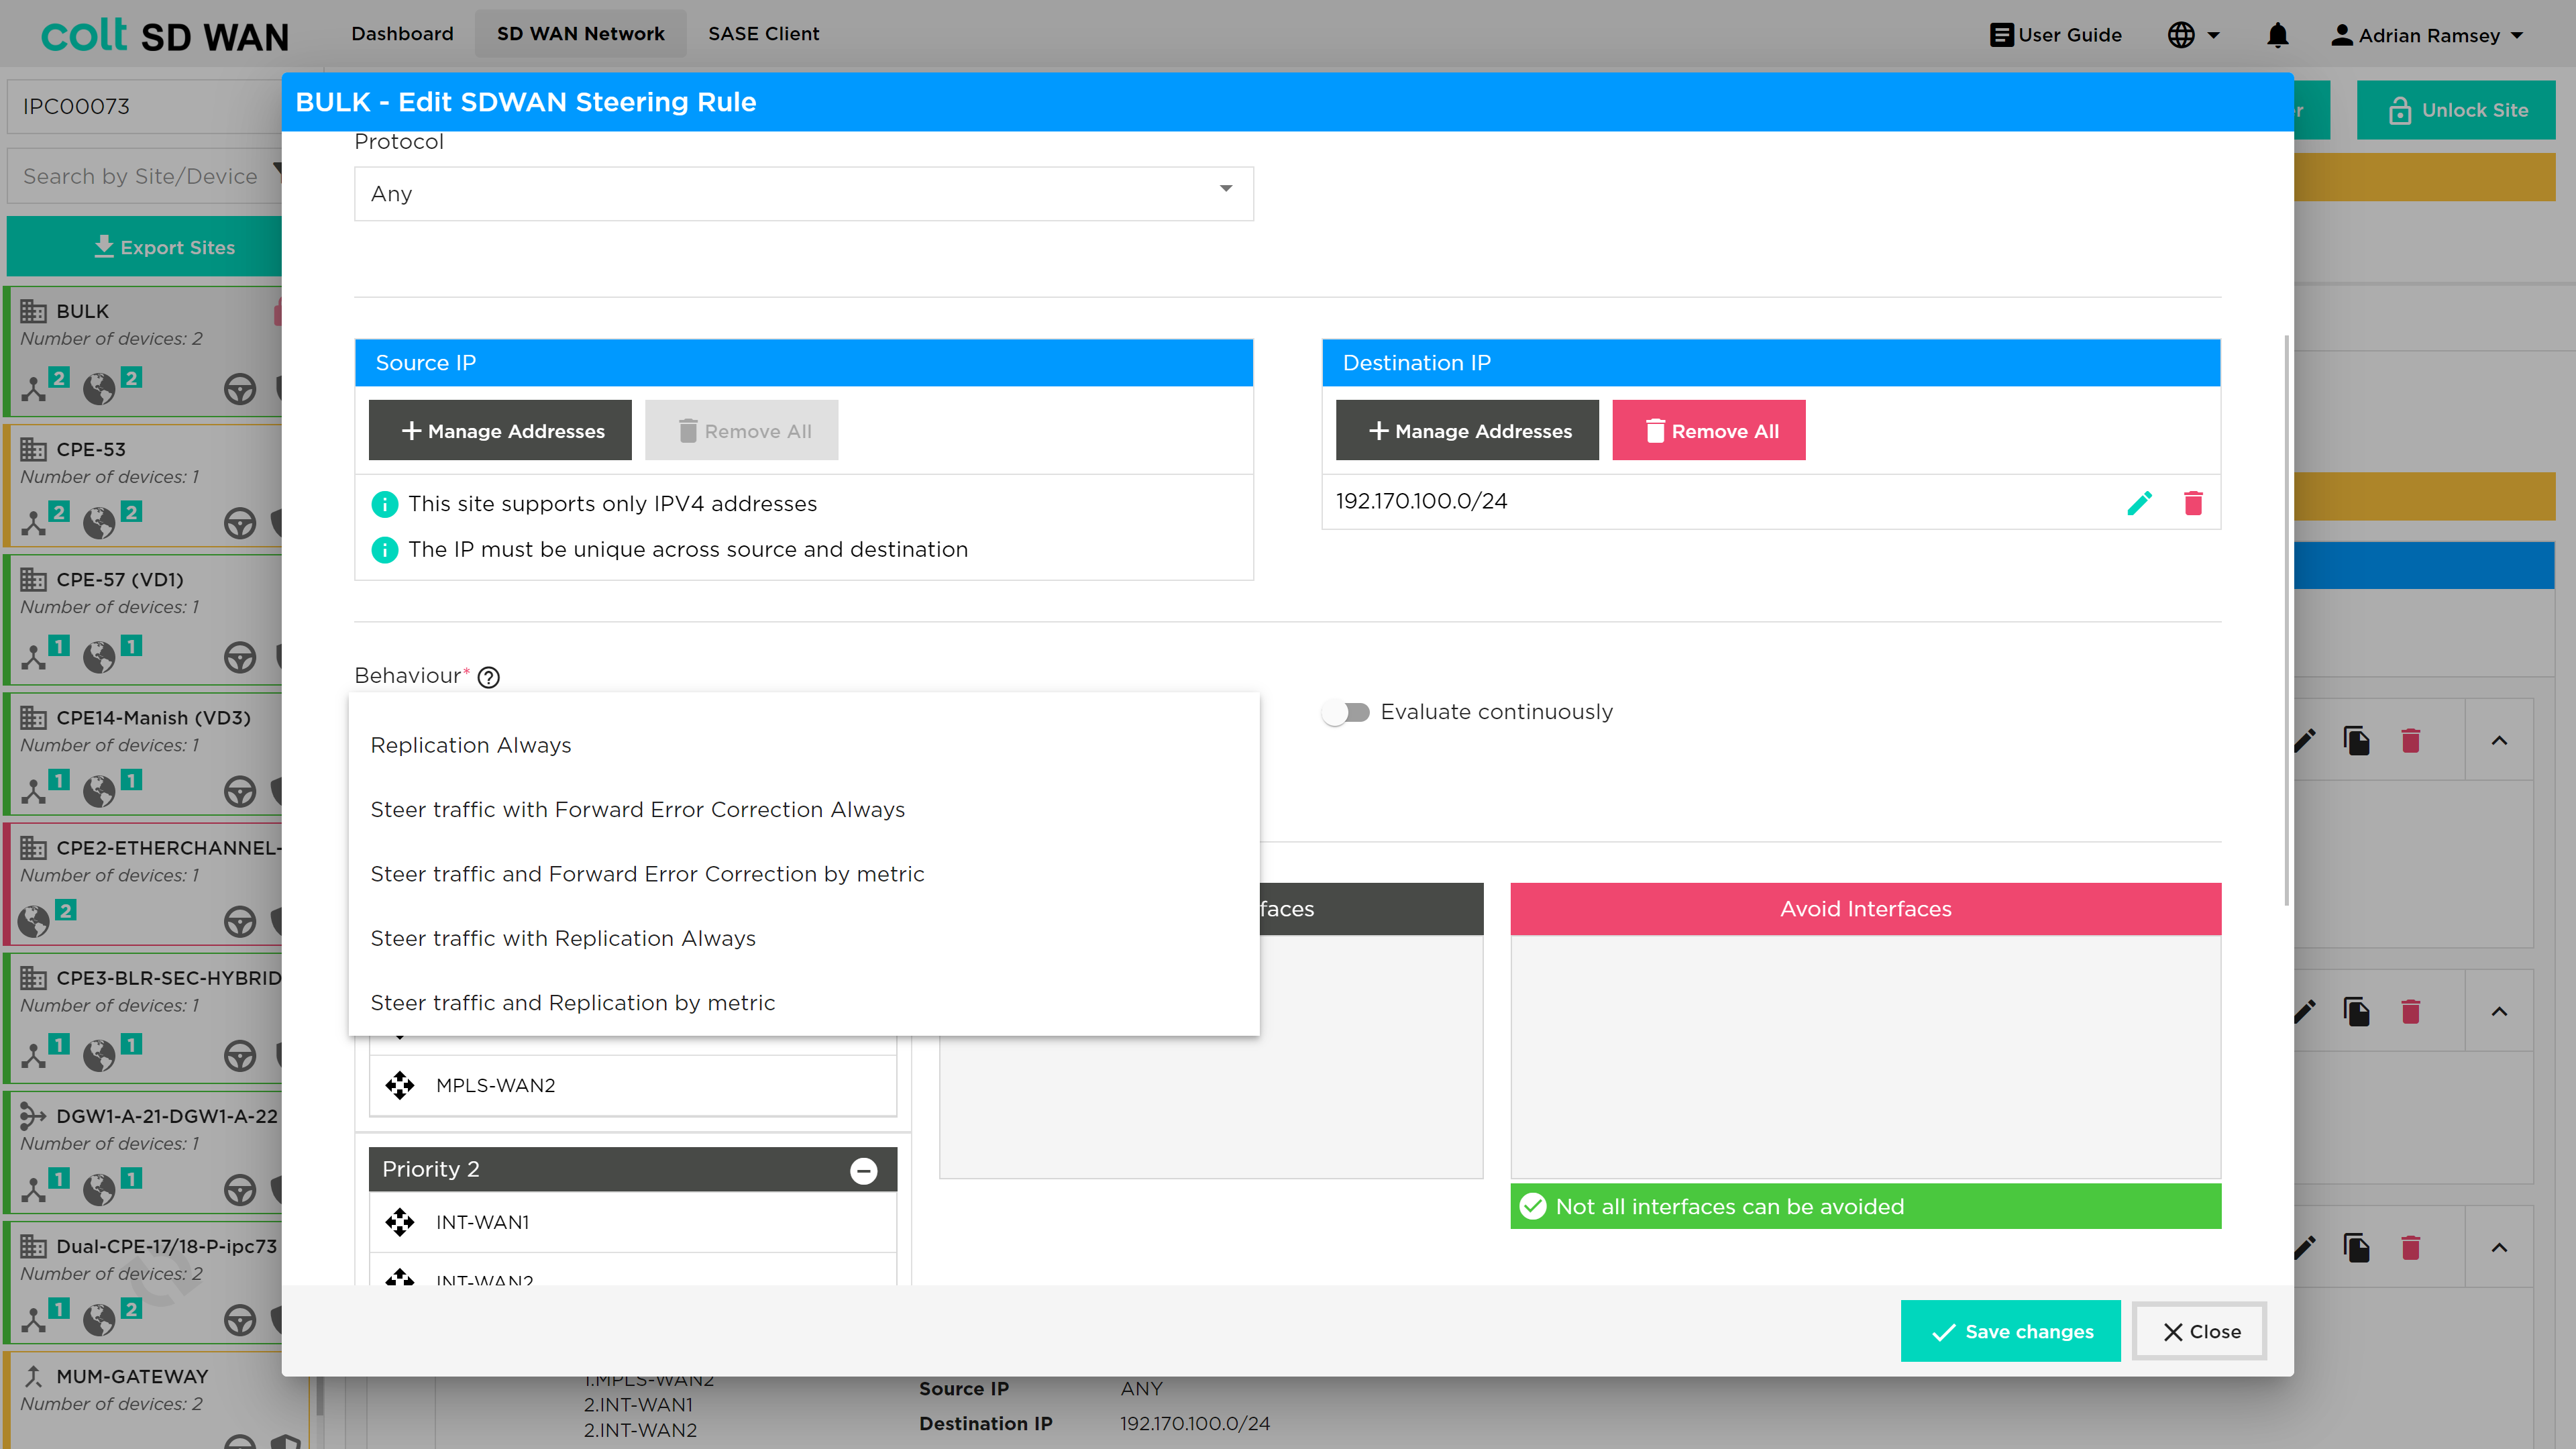This screenshot has height=1449, width=2576.
Task: Click the steering wheel icon for CPE-53
Action: tap(240, 523)
